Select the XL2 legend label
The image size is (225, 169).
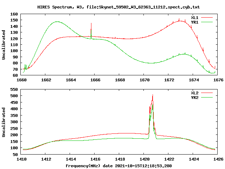click(194, 93)
